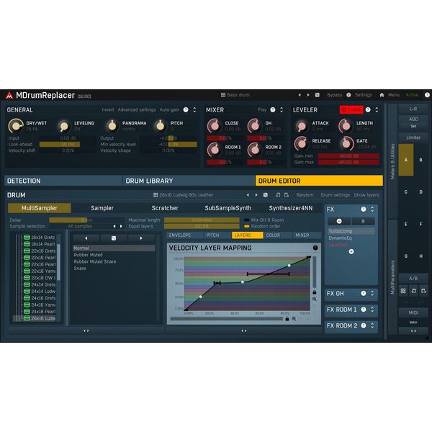Click the drum preset grid icon beside 26x18 Ludwig
Screen dimensions: 432x432
156,195
